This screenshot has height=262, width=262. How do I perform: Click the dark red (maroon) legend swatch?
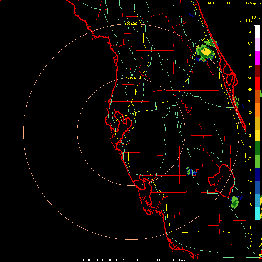(257, 71)
